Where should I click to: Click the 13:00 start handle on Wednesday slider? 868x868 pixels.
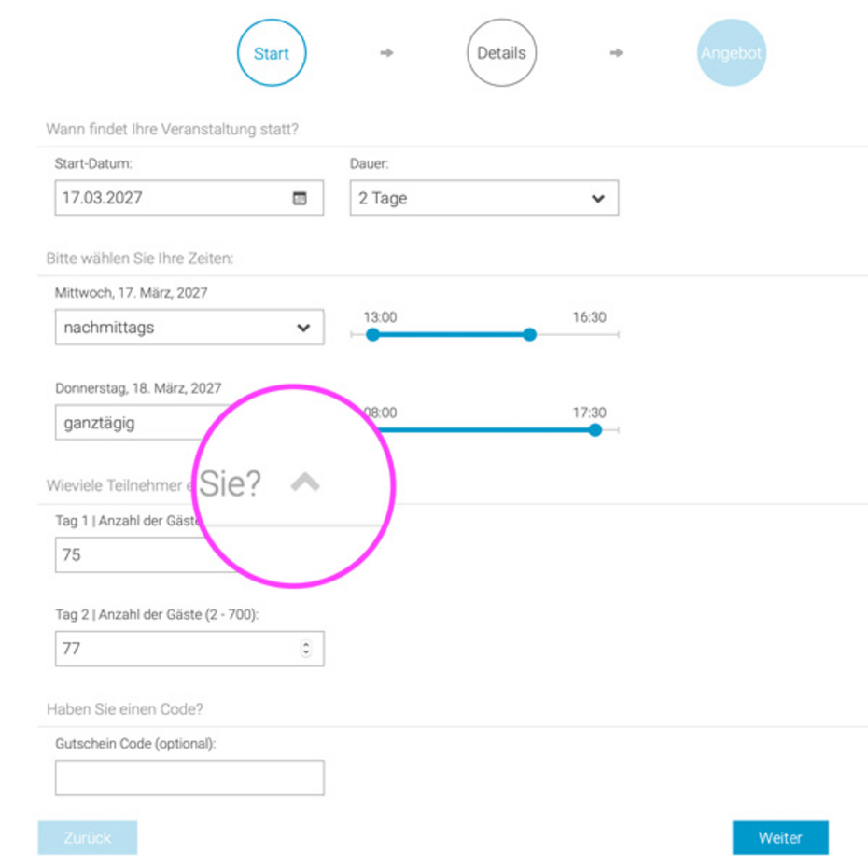pyautogui.click(x=372, y=334)
